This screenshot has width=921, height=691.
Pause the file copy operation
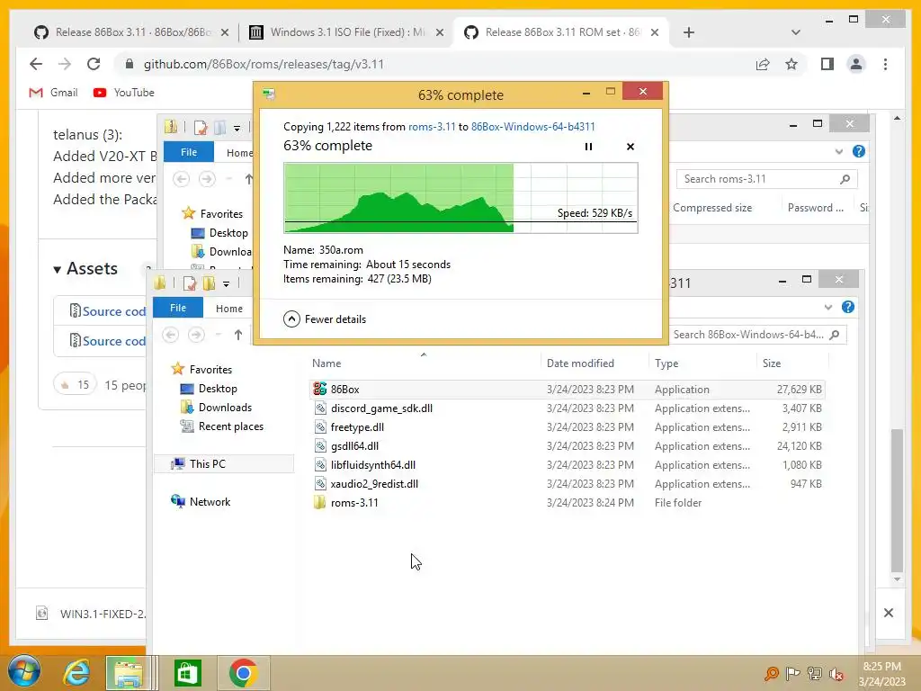point(588,147)
